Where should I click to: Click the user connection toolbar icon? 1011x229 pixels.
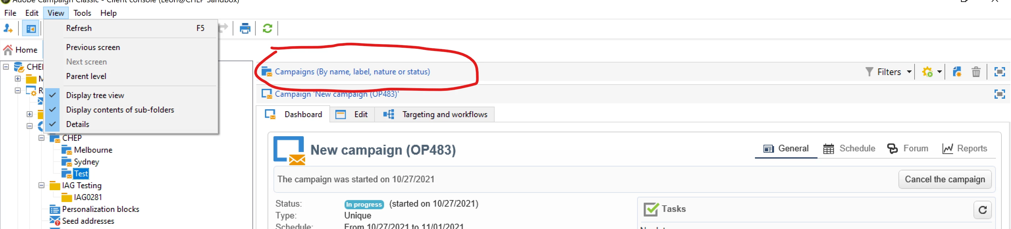[x=8, y=28]
